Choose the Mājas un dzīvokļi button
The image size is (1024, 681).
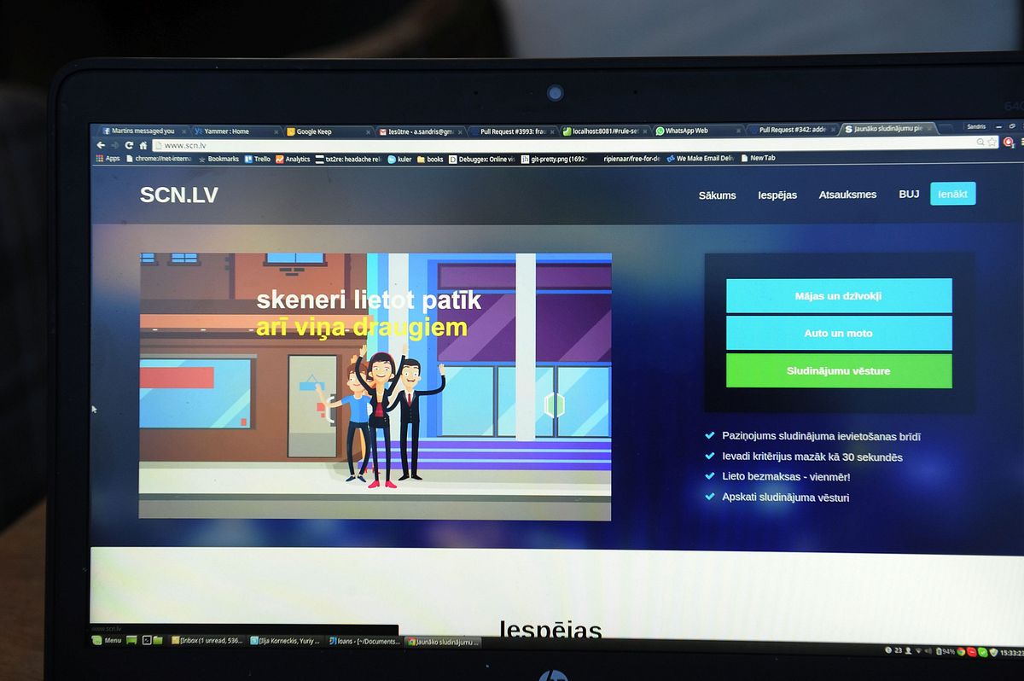[x=838, y=296]
